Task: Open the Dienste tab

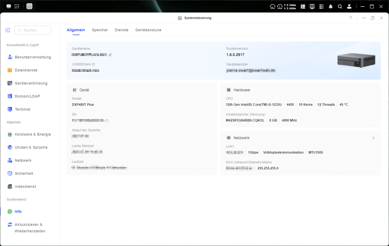Action: (121, 30)
